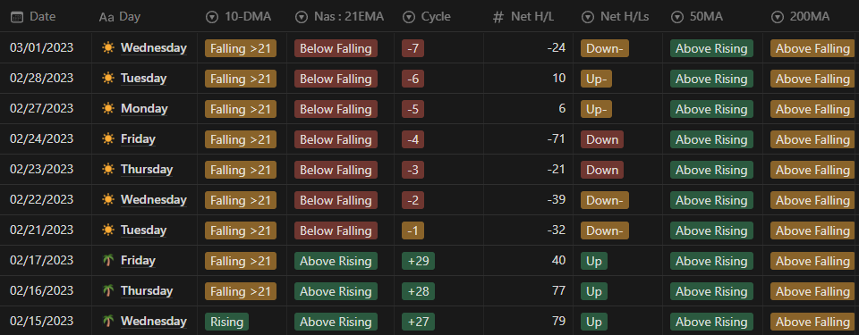Click the select icon beside Cycle header

pyautogui.click(x=409, y=18)
